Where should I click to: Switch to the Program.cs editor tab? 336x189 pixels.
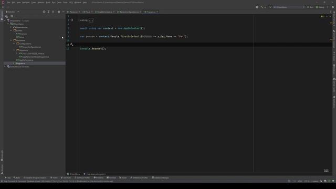[151, 12]
